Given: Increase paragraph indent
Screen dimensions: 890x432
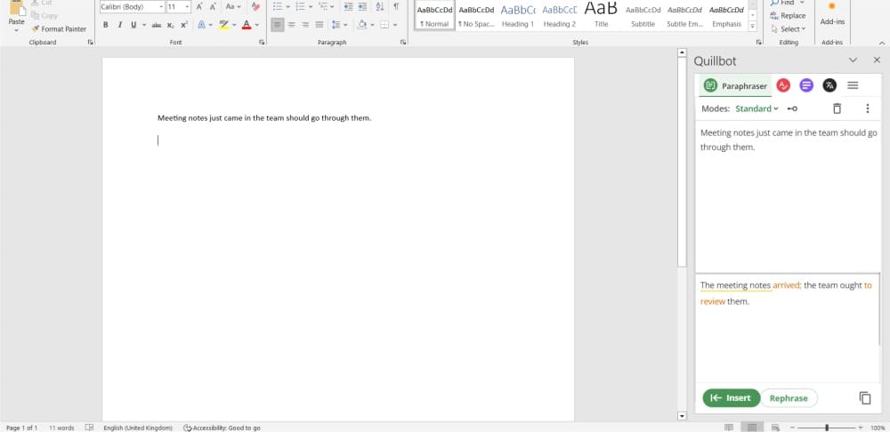Looking at the screenshot, I should pos(362,7).
